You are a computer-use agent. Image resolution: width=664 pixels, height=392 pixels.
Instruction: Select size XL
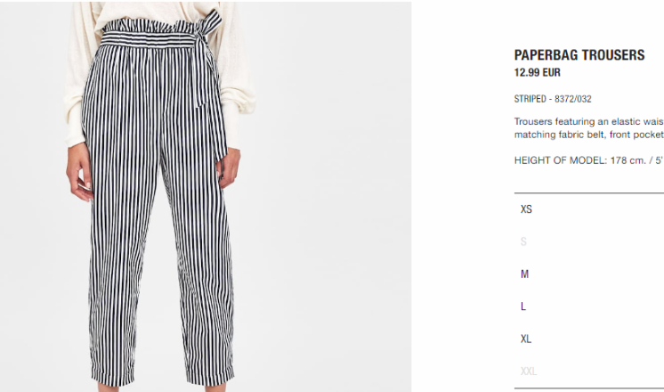click(589, 339)
